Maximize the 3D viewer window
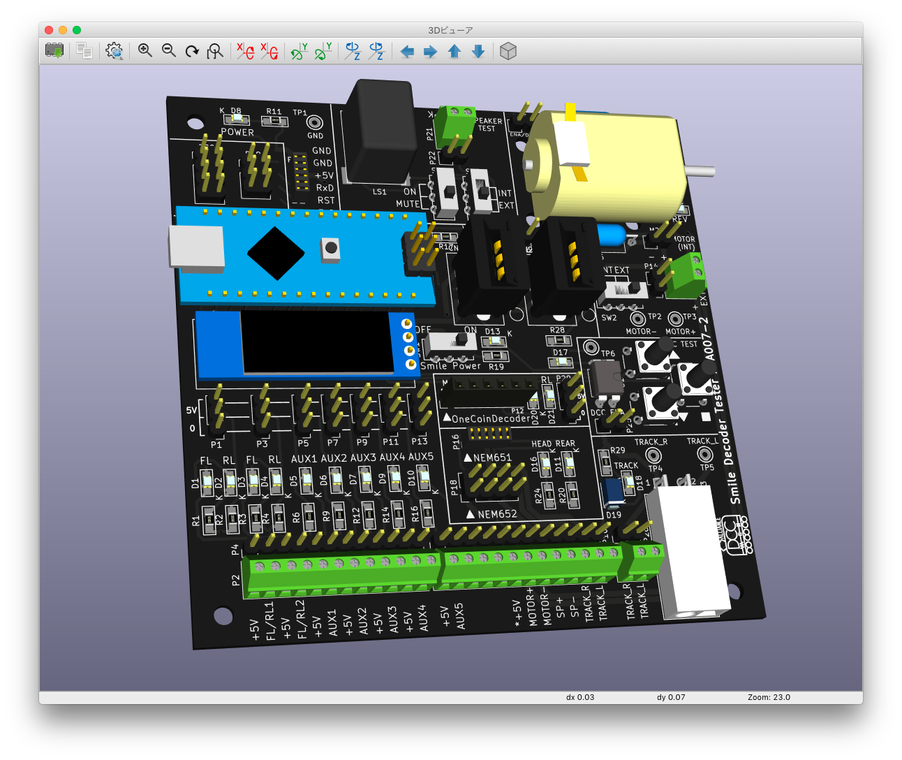The image size is (902, 760). tap(77, 30)
